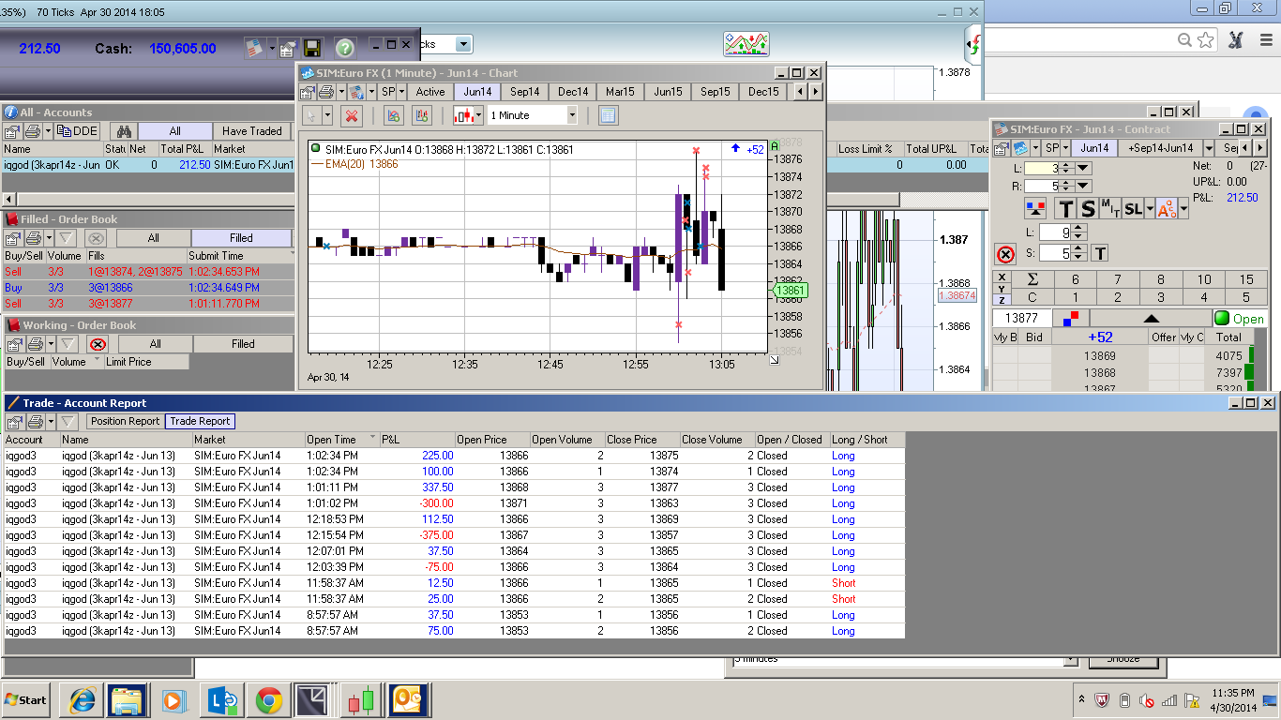Click the green Open market status indicator
1281x720 pixels.
point(1240,319)
